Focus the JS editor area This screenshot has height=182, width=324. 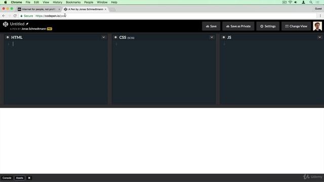[x=272, y=72]
